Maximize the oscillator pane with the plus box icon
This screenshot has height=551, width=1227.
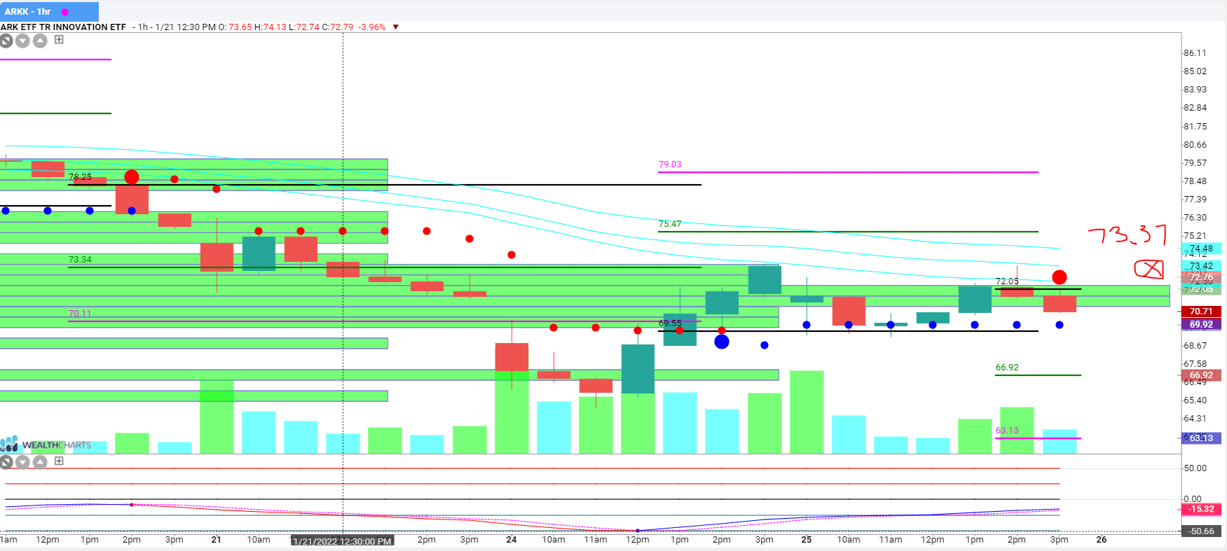(x=59, y=461)
